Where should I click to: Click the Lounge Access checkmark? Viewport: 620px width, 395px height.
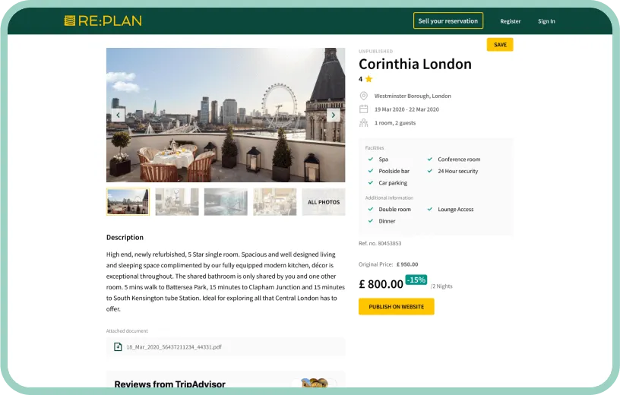click(430, 209)
